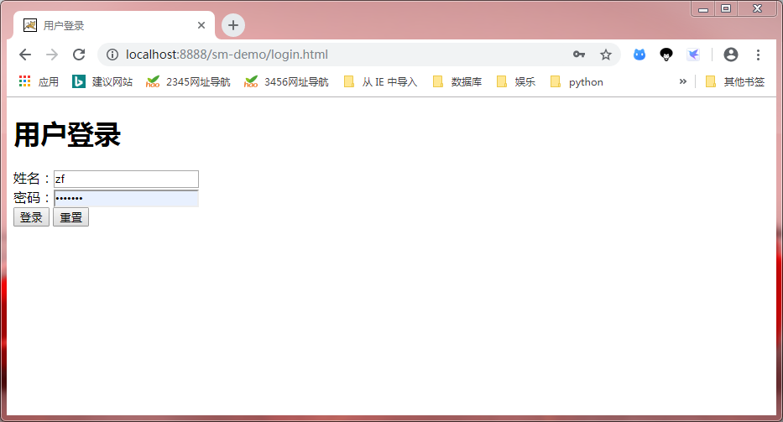
Task: Open the 2345网址导航 bookmark
Action: pyautogui.click(x=188, y=81)
